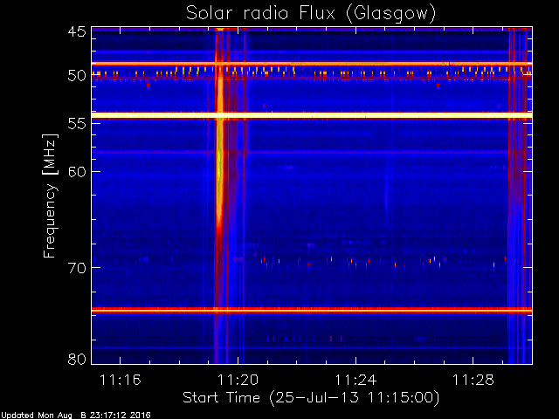Click the 'Solar radio Flux (Glasgow)' title
559x419 pixels.
(311, 14)
